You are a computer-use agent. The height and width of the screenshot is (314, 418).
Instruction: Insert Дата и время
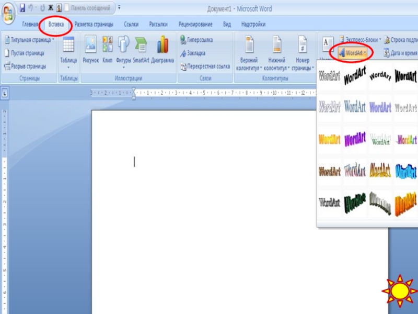pyautogui.click(x=401, y=53)
